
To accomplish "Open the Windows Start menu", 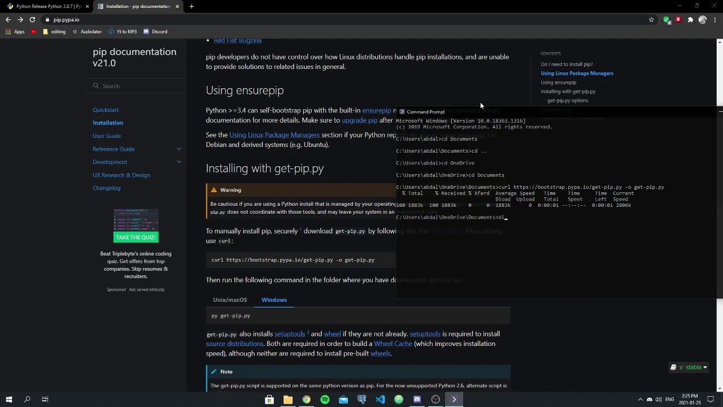I will coord(8,400).
